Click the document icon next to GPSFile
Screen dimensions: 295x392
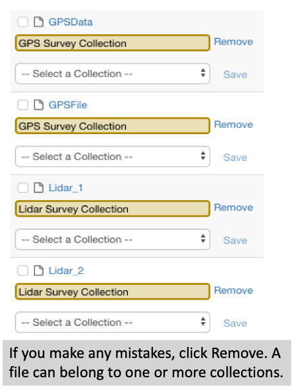point(39,105)
